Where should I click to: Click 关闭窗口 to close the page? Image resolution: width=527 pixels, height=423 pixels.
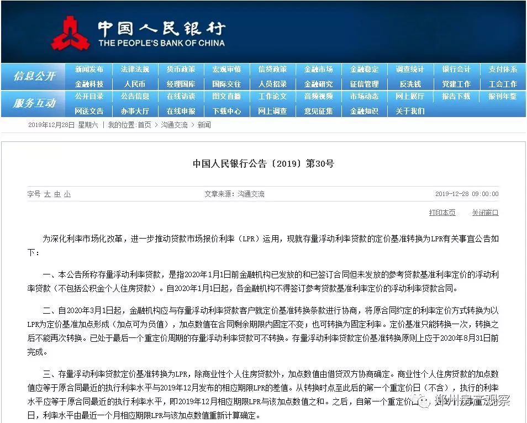(484, 213)
